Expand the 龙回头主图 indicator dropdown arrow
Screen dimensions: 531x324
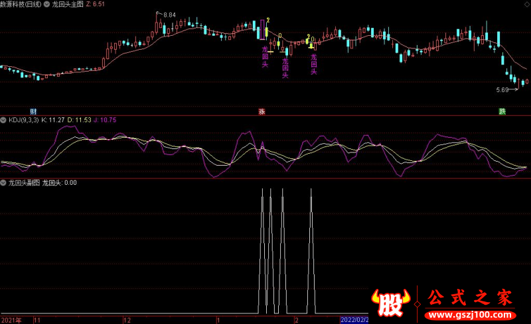[46, 5]
